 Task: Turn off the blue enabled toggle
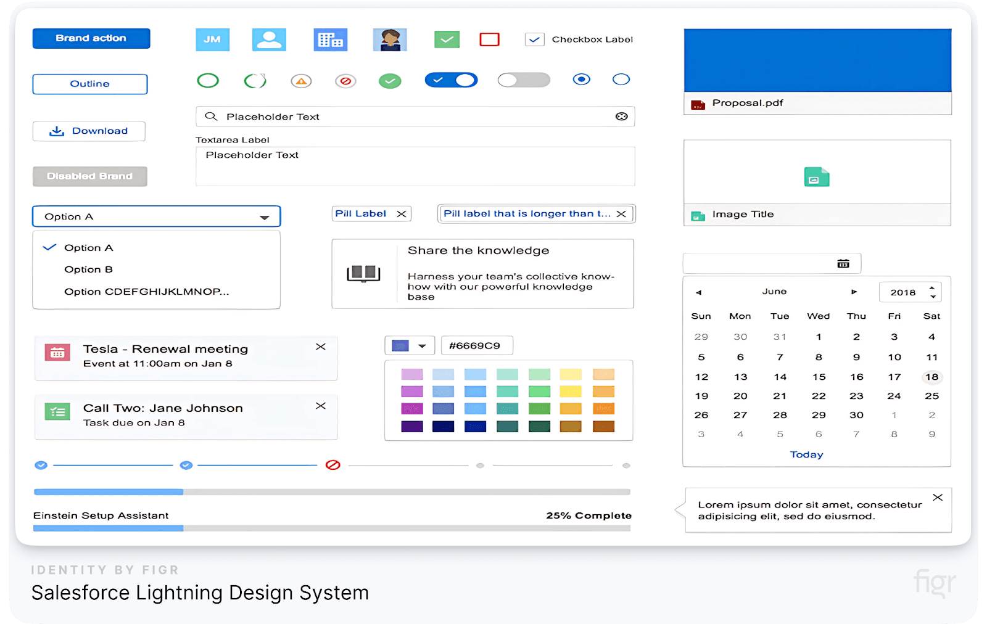pos(451,80)
